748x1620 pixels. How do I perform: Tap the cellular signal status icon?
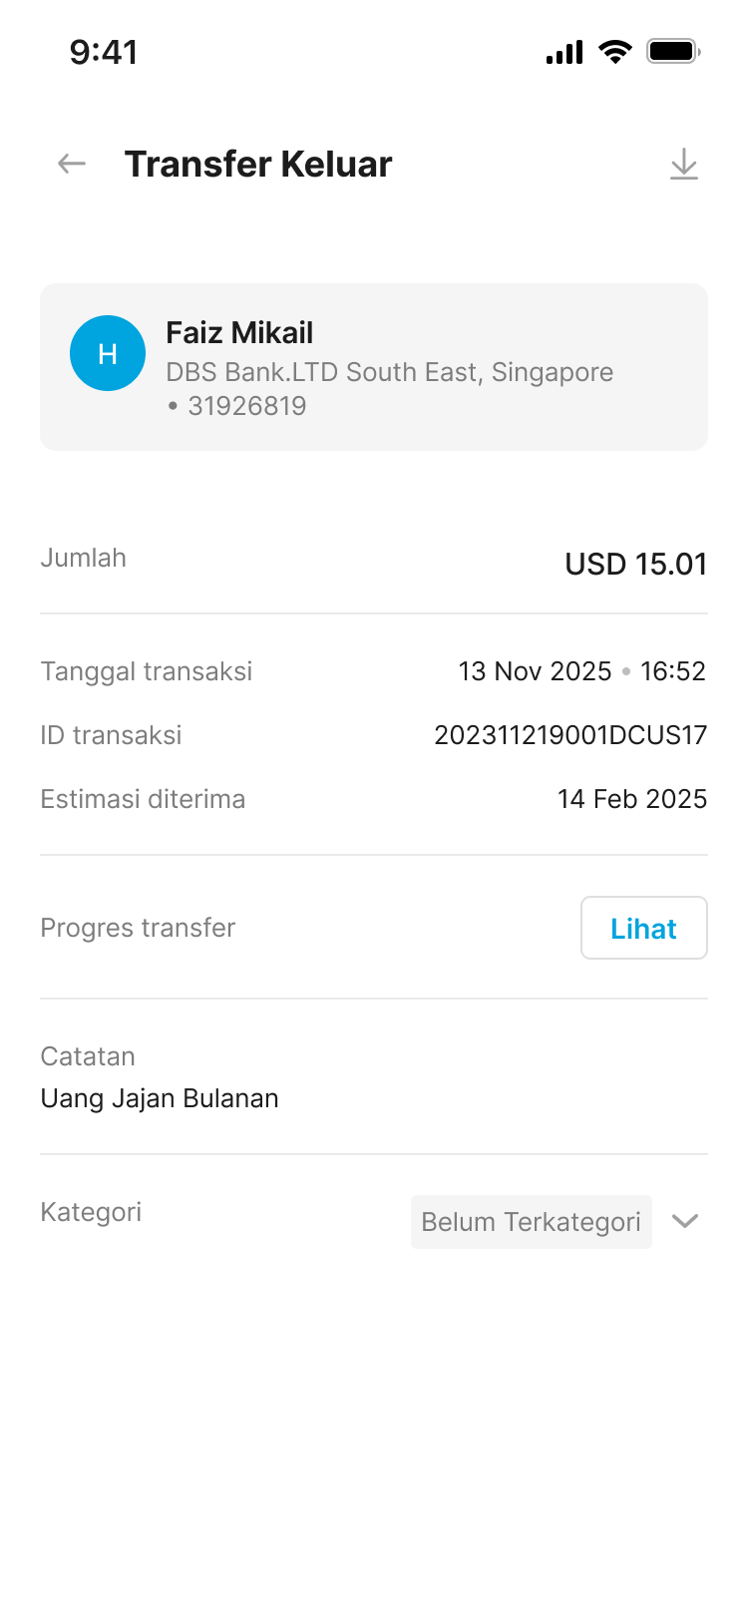point(564,52)
